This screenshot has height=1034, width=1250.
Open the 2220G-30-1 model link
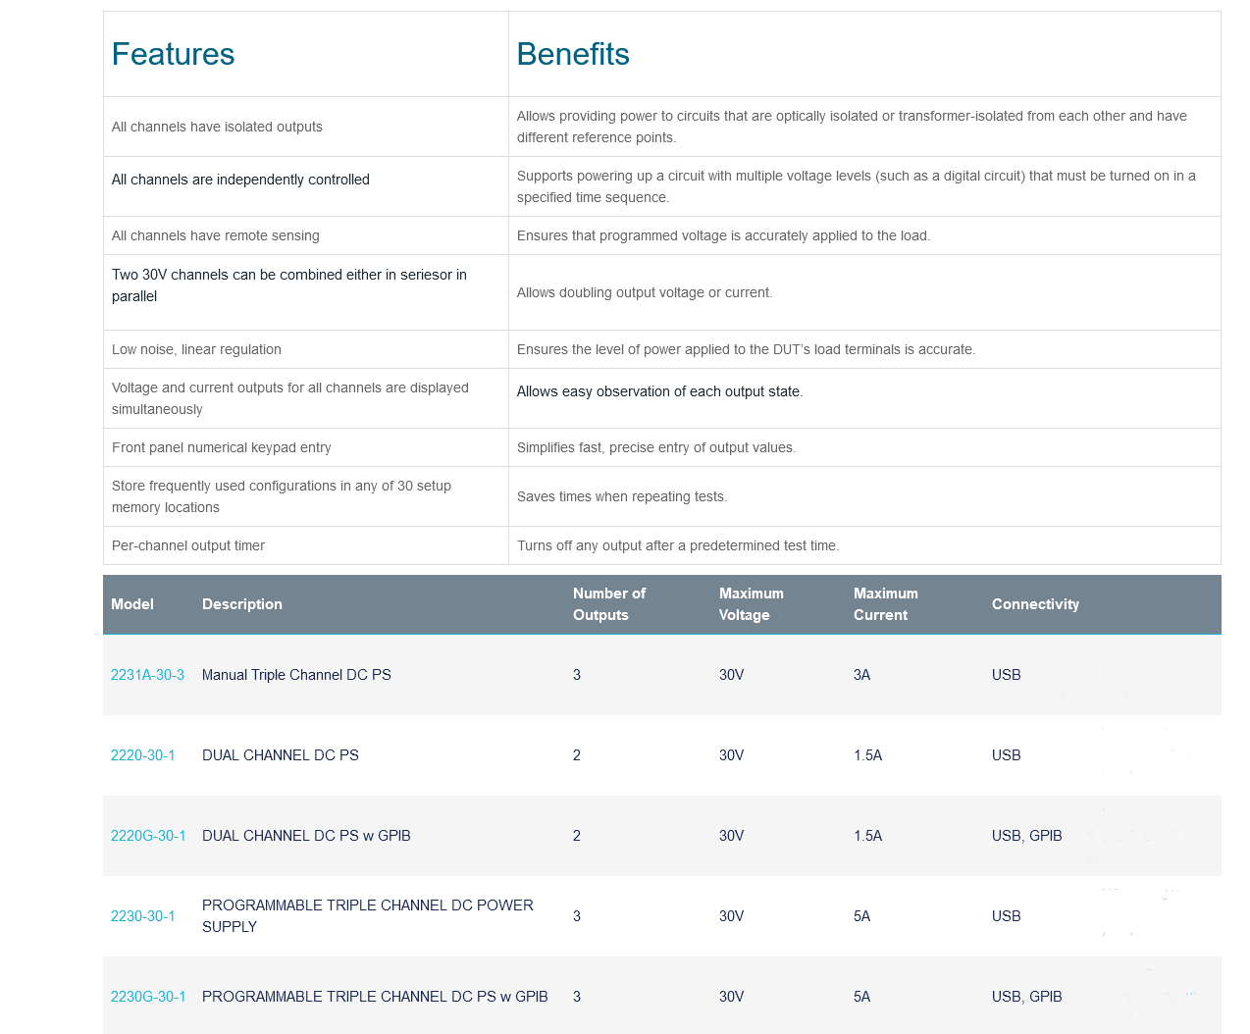[148, 836]
